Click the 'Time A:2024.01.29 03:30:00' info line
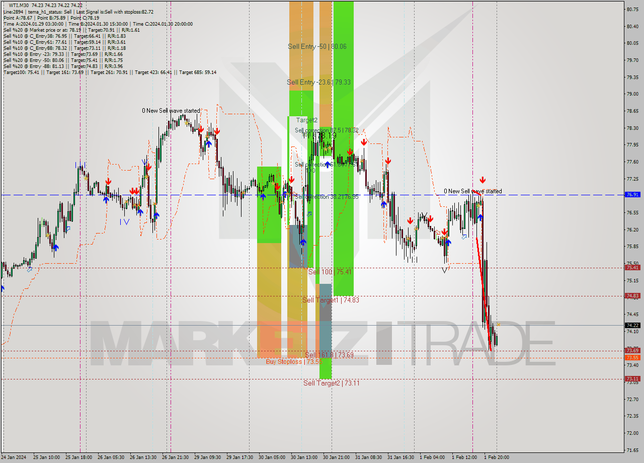The image size is (644, 463). (98, 24)
